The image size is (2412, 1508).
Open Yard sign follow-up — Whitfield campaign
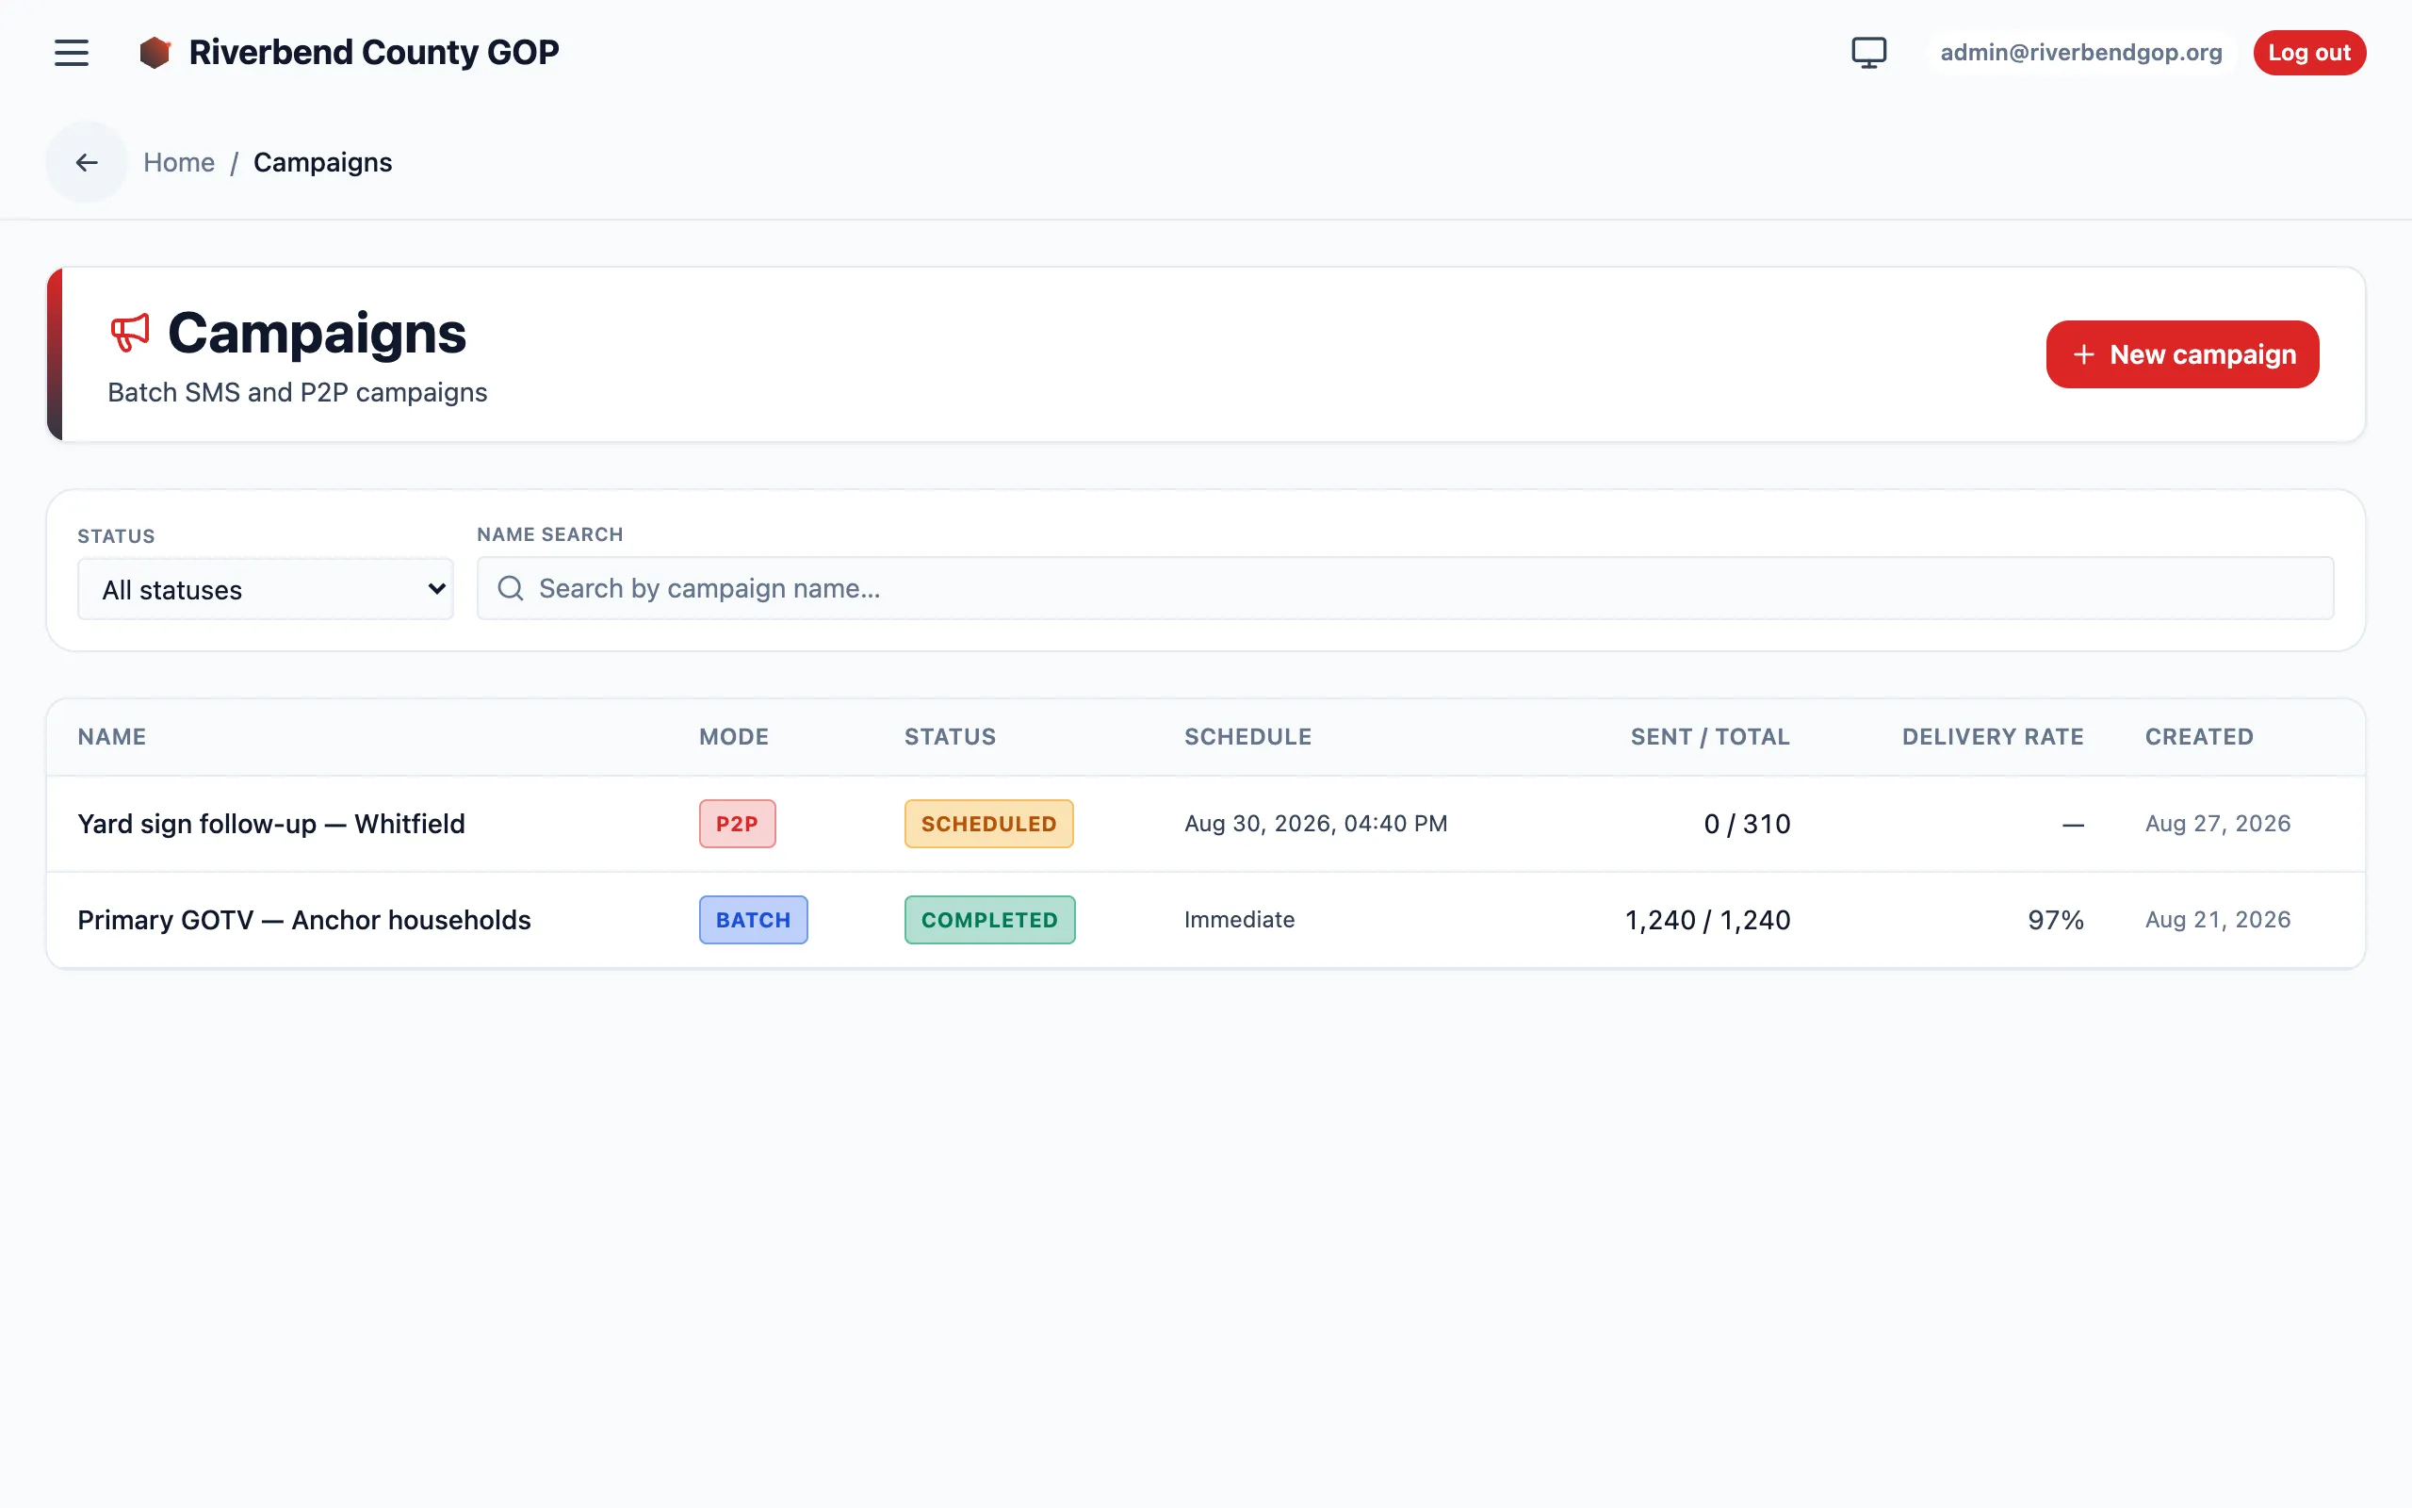(x=271, y=824)
